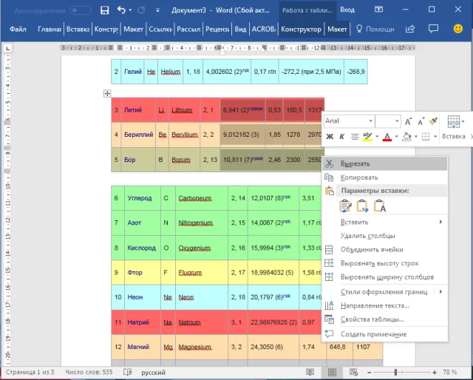Activate Format Painter brush

[433, 121]
